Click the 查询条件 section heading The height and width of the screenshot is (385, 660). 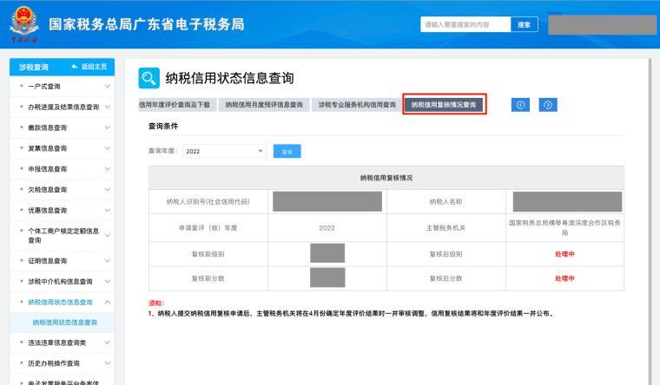[163, 126]
